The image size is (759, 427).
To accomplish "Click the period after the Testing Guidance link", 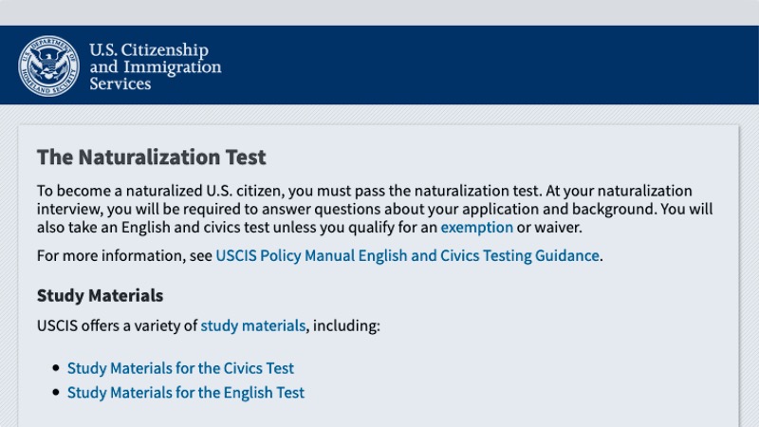I will 602,259.
